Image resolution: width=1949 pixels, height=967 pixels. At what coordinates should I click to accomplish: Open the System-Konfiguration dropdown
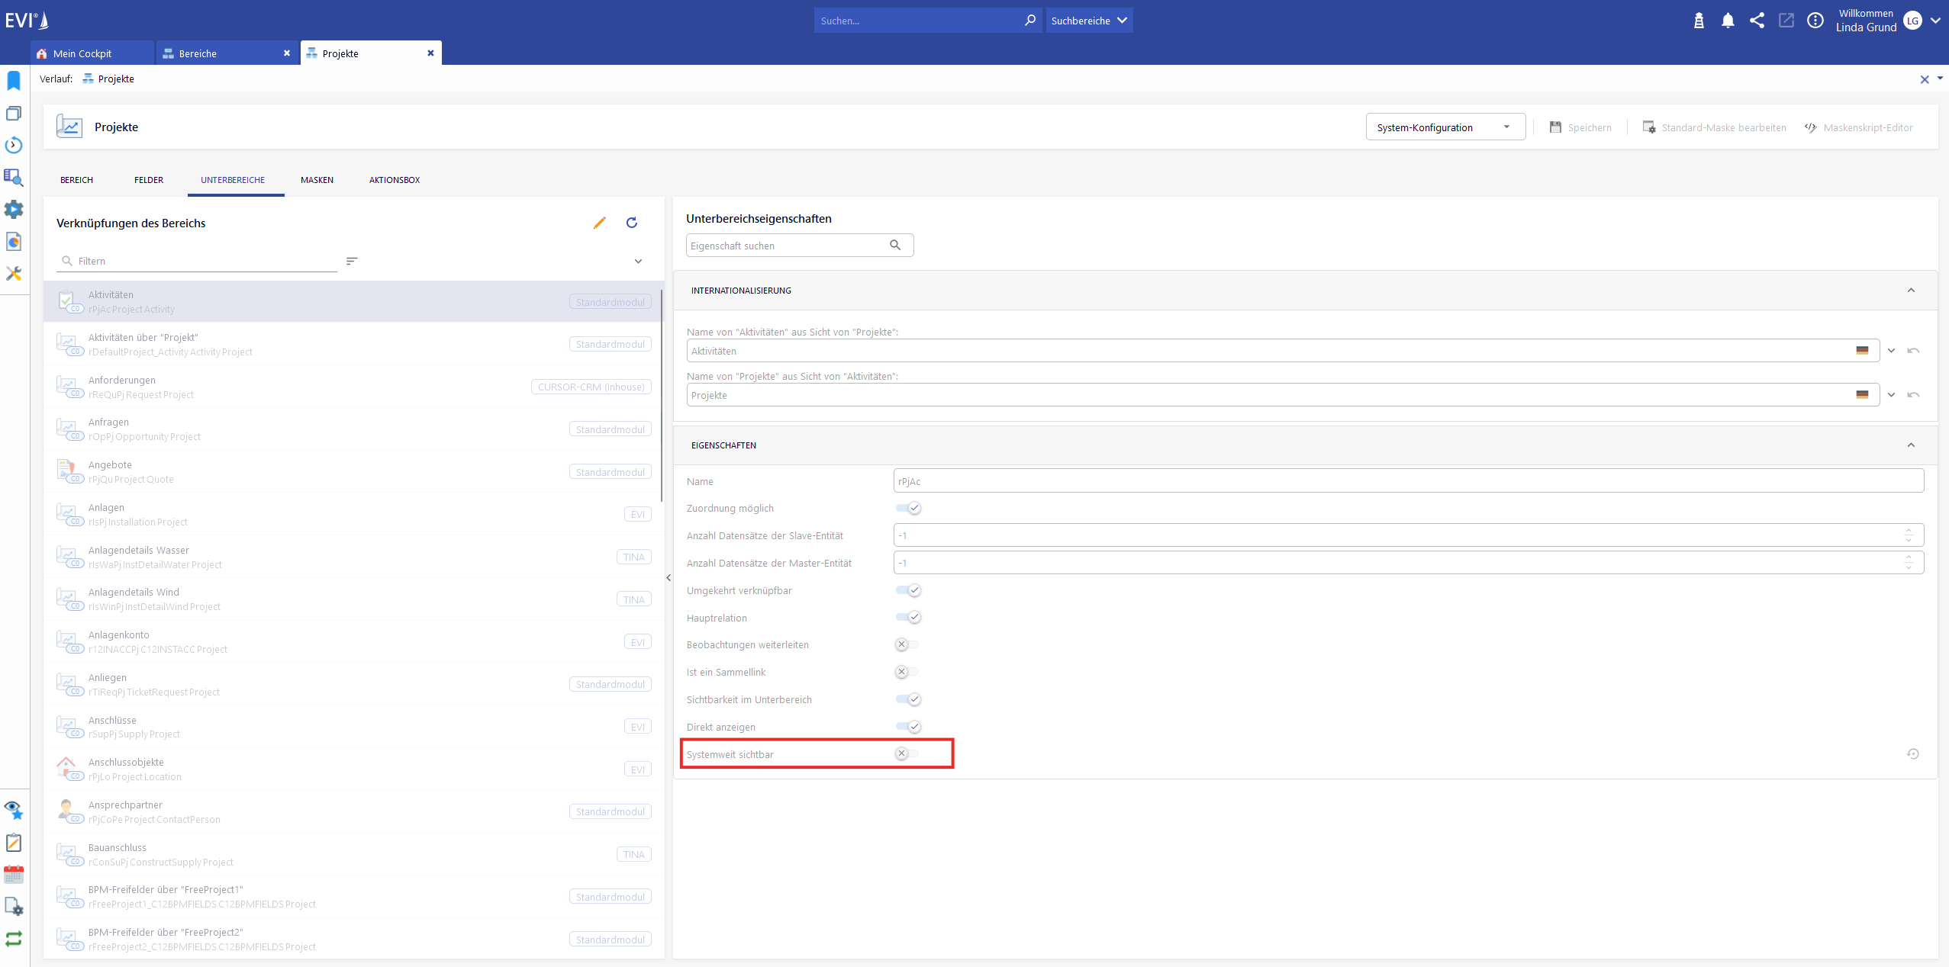tap(1445, 127)
